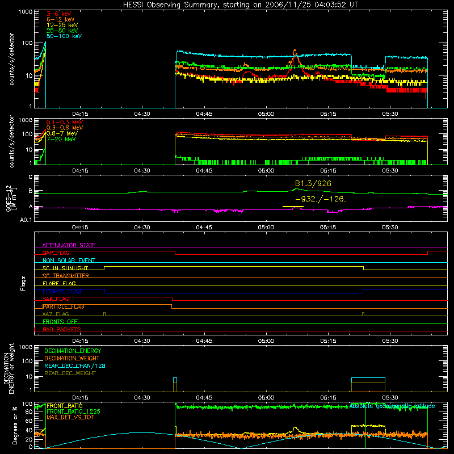This screenshot has height=454, width=454.
Task: Click the DECIMATION_WEIGHT legend label
Action: coord(72,358)
